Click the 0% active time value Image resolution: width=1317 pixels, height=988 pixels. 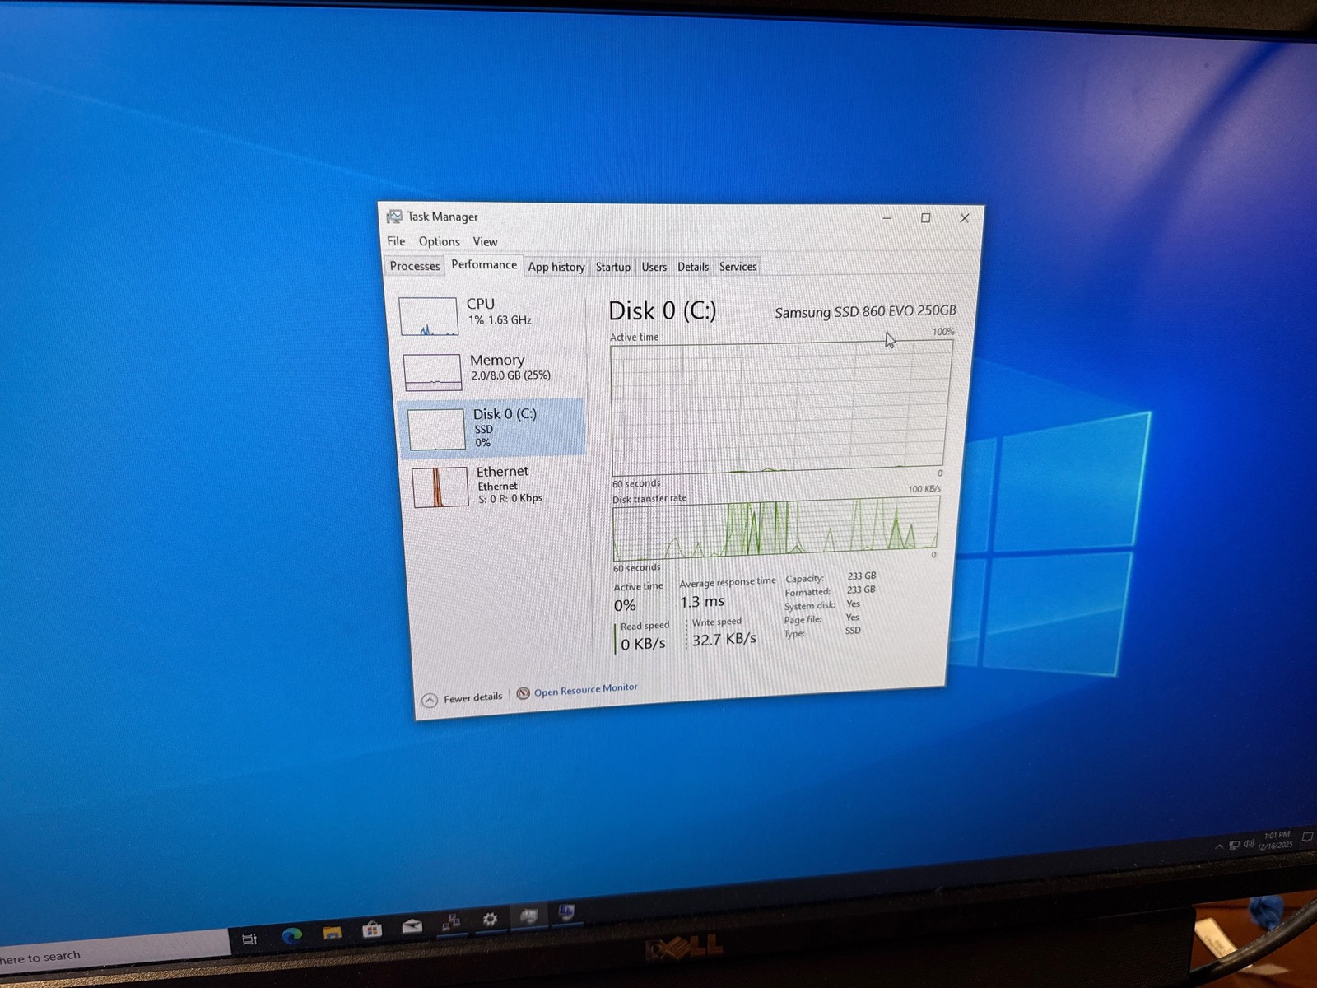coord(625,606)
